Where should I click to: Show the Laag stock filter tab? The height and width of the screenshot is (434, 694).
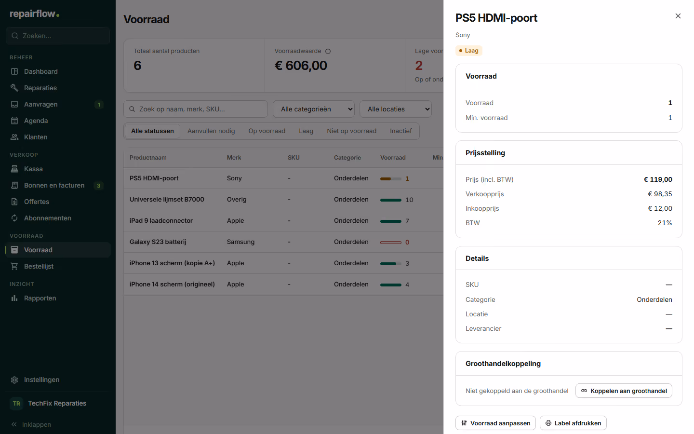(x=306, y=131)
